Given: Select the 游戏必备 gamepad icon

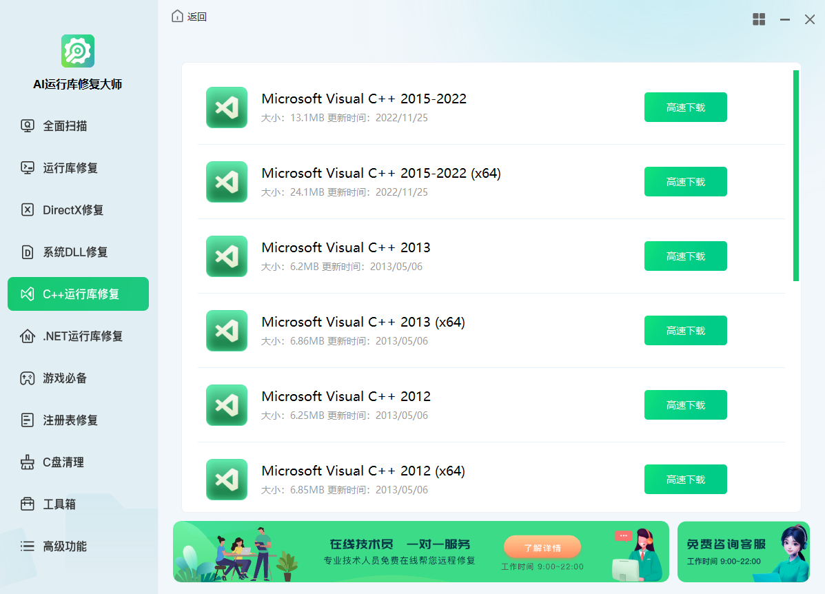Looking at the screenshot, I should click(28, 378).
